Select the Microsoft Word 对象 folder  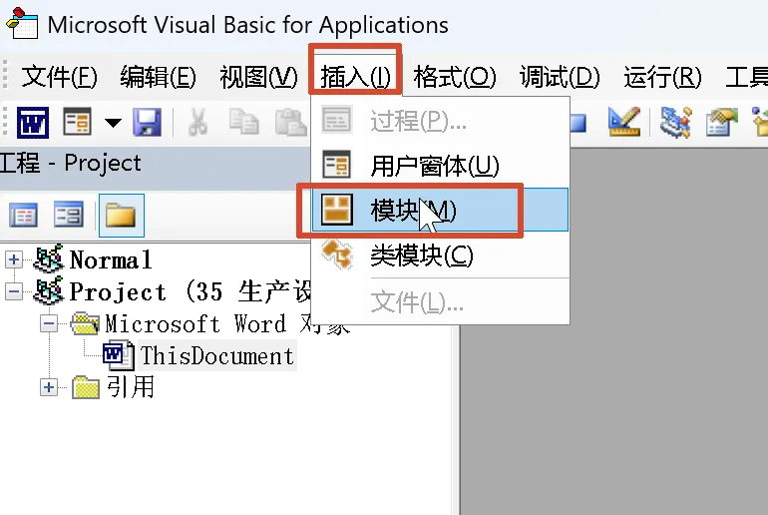(227, 323)
